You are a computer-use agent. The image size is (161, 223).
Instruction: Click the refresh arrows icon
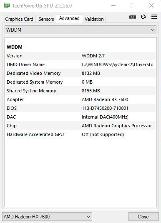tap(143, 17)
